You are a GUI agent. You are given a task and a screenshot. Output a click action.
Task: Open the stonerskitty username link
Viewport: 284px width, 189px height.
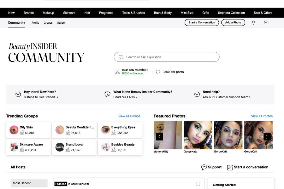click(x=161, y=152)
